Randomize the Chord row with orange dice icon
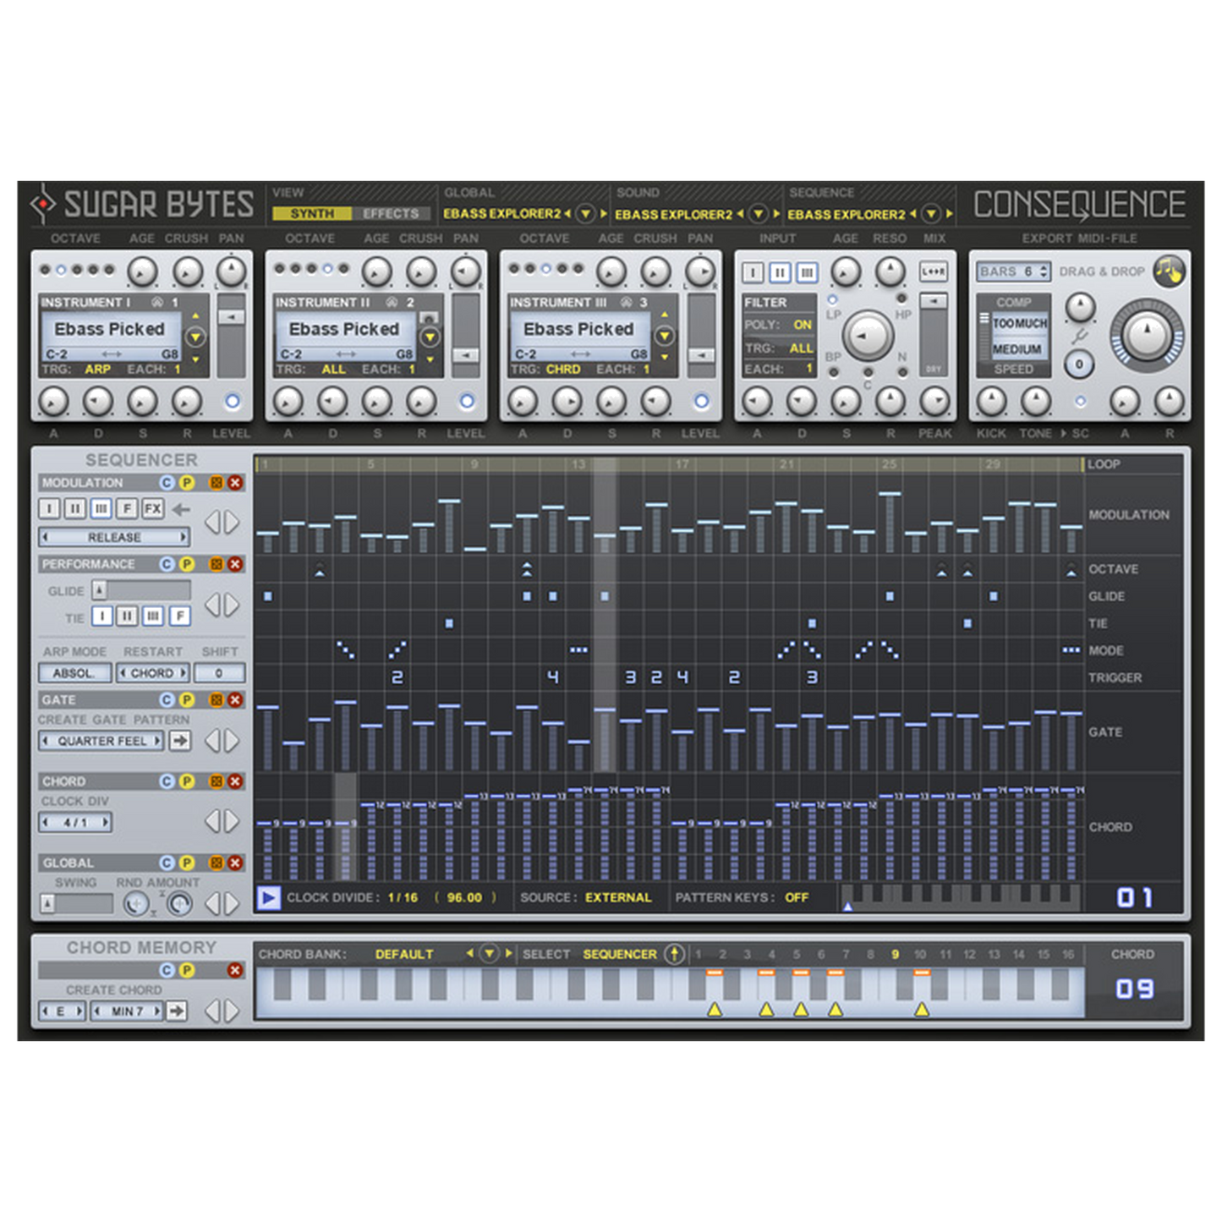 tap(216, 781)
